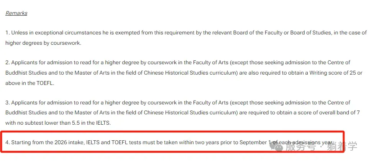Click 'no subtest lower than 5.5' line

click(x=46, y=123)
